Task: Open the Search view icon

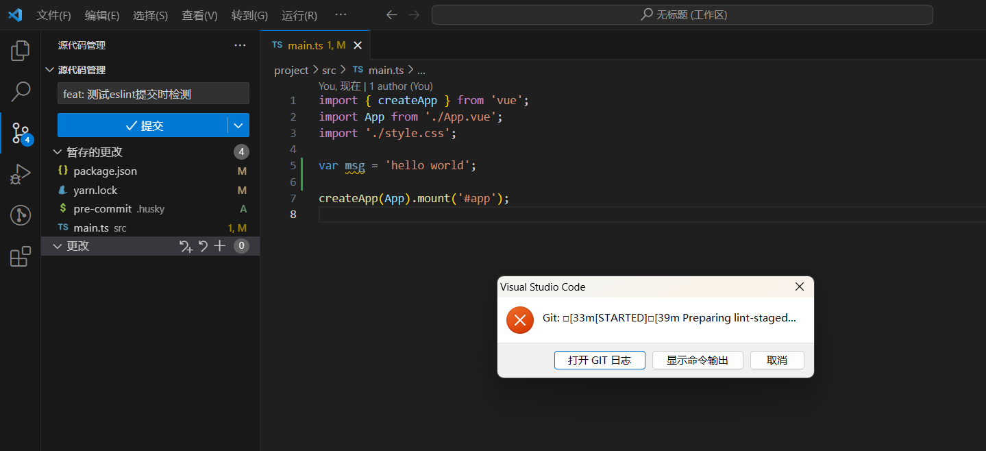Action: click(21, 90)
